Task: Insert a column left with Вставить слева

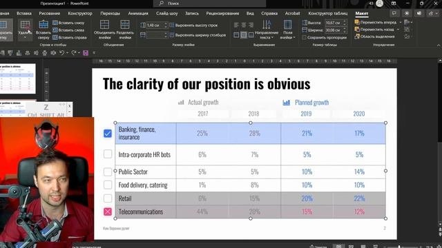Action: 68,30
